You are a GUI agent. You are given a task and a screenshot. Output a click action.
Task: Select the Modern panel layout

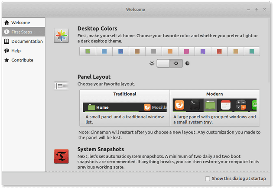[x=215, y=108]
